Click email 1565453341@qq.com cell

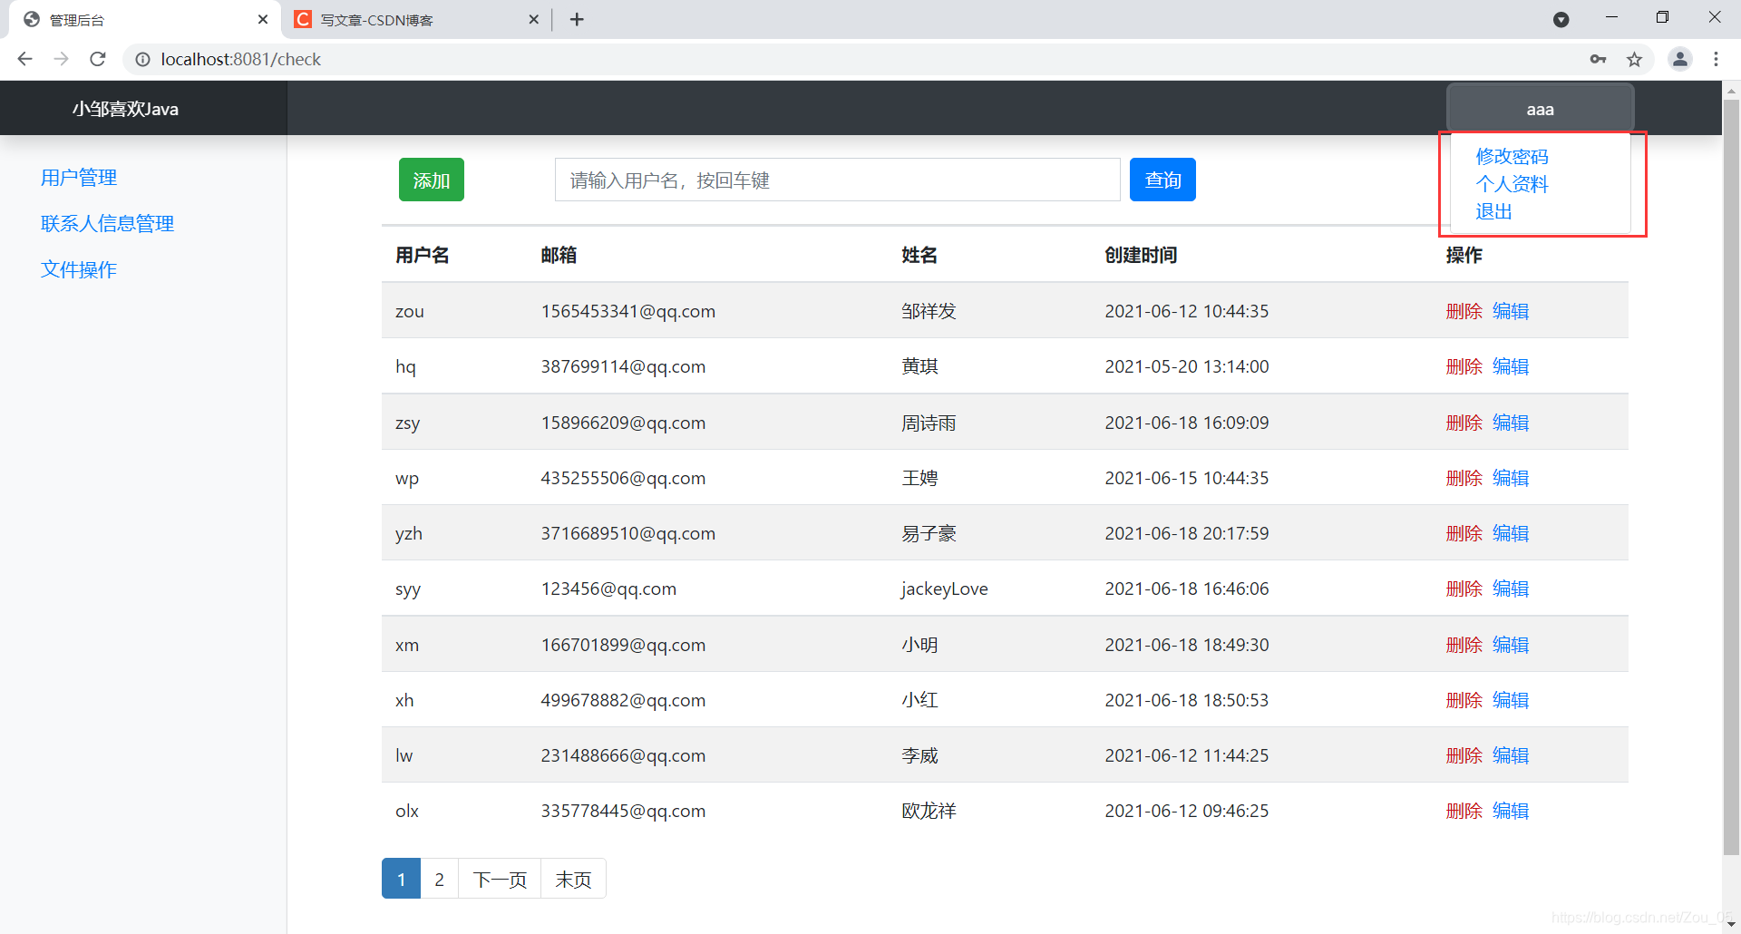628,311
